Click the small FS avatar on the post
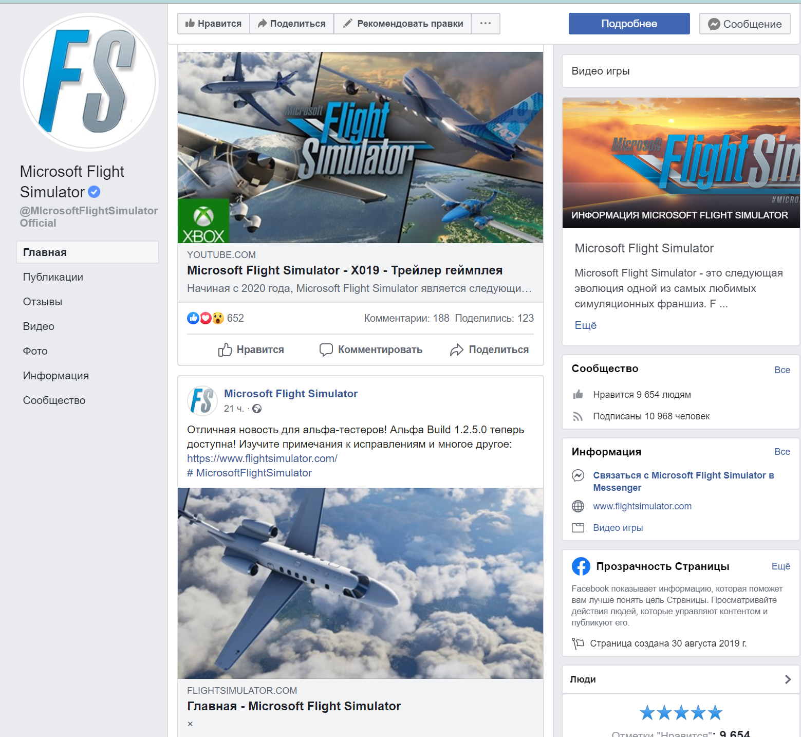The width and height of the screenshot is (801, 737). (202, 401)
